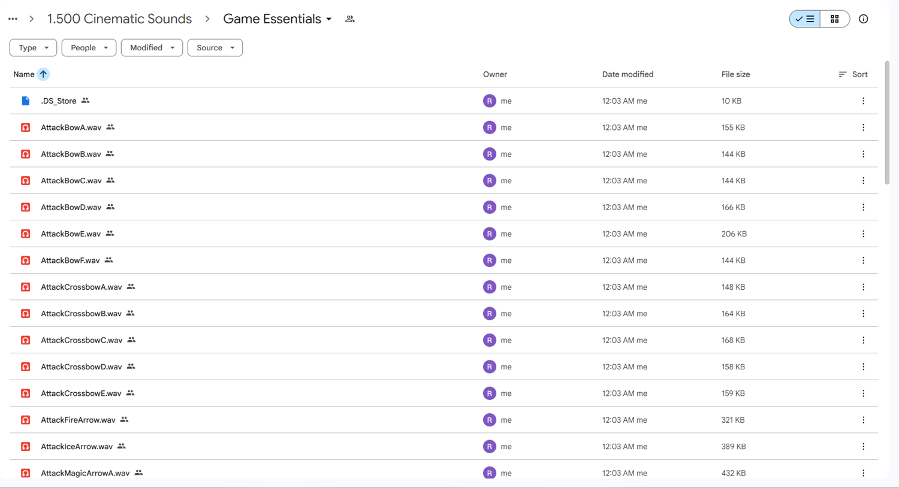
Task: Open the Game Essentials folder dropdown menu
Action: coord(329,19)
